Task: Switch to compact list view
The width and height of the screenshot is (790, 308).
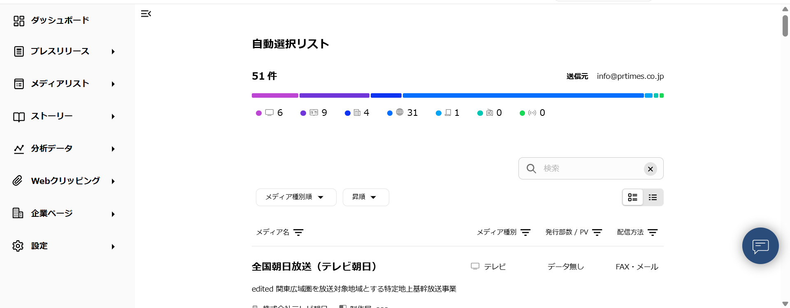Action: (x=653, y=197)
